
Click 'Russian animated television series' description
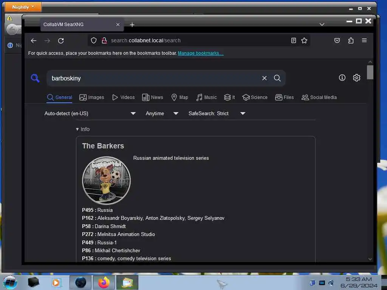pyautogui.click(x=171, y=158)
